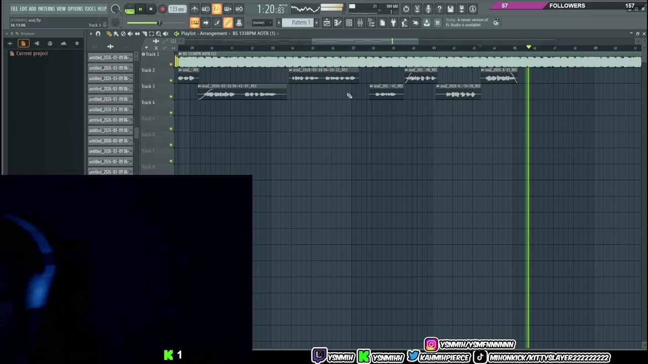This screenshot has height=364, width=648.
Task: Adjust the main pitch knob
Action: point(115,23)
